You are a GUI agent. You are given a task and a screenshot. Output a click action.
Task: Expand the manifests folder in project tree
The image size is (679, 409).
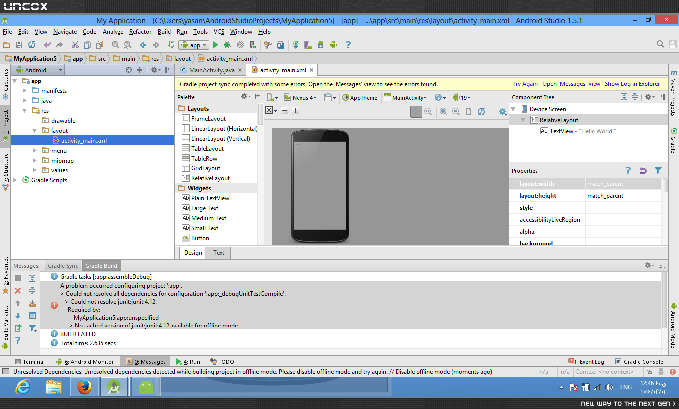coord(25,91)
